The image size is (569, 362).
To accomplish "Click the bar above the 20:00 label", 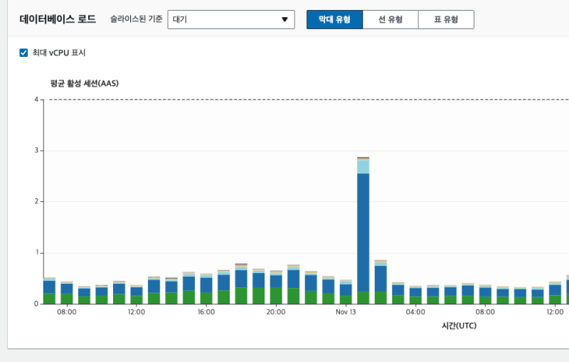I will pos(276,287).
